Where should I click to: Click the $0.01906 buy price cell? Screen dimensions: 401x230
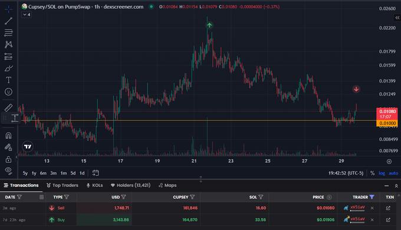click(x=326, y=220)
